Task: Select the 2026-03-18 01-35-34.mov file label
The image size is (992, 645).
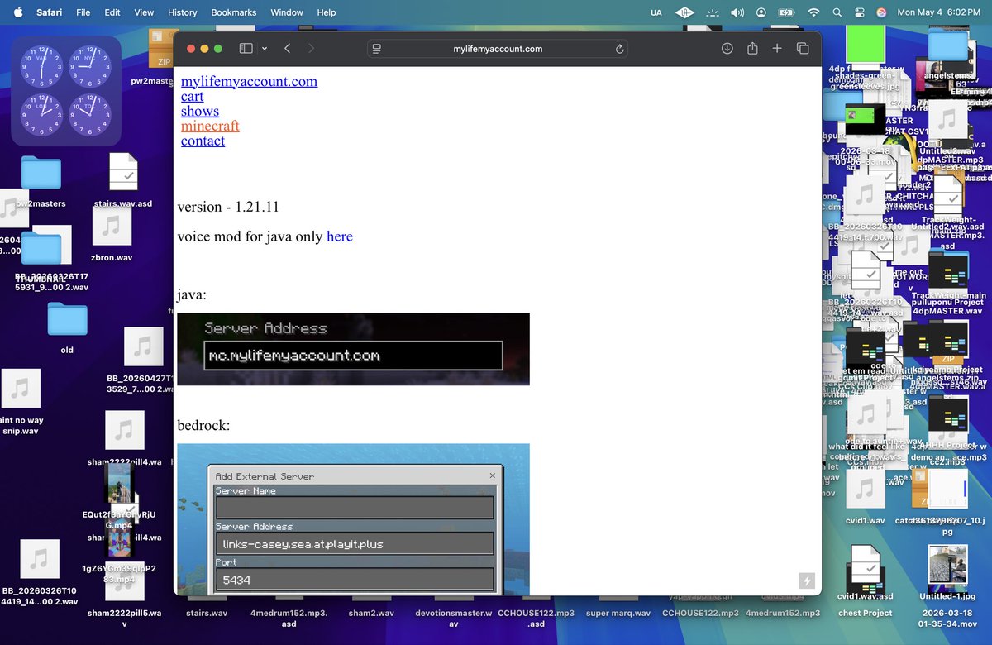Action: pyautogui.click(x=948, y=619)
